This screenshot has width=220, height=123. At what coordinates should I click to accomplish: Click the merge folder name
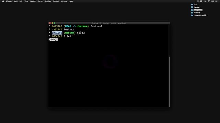(x=196, y=7)
